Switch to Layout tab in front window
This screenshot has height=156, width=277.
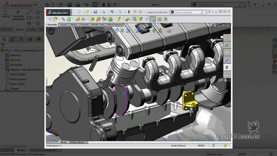[63, 25]
